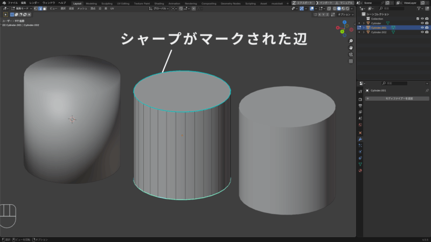Viewport: 431px width, 242px height.
Task: Open the 編集モード mode dropdown
Action: 23,9
